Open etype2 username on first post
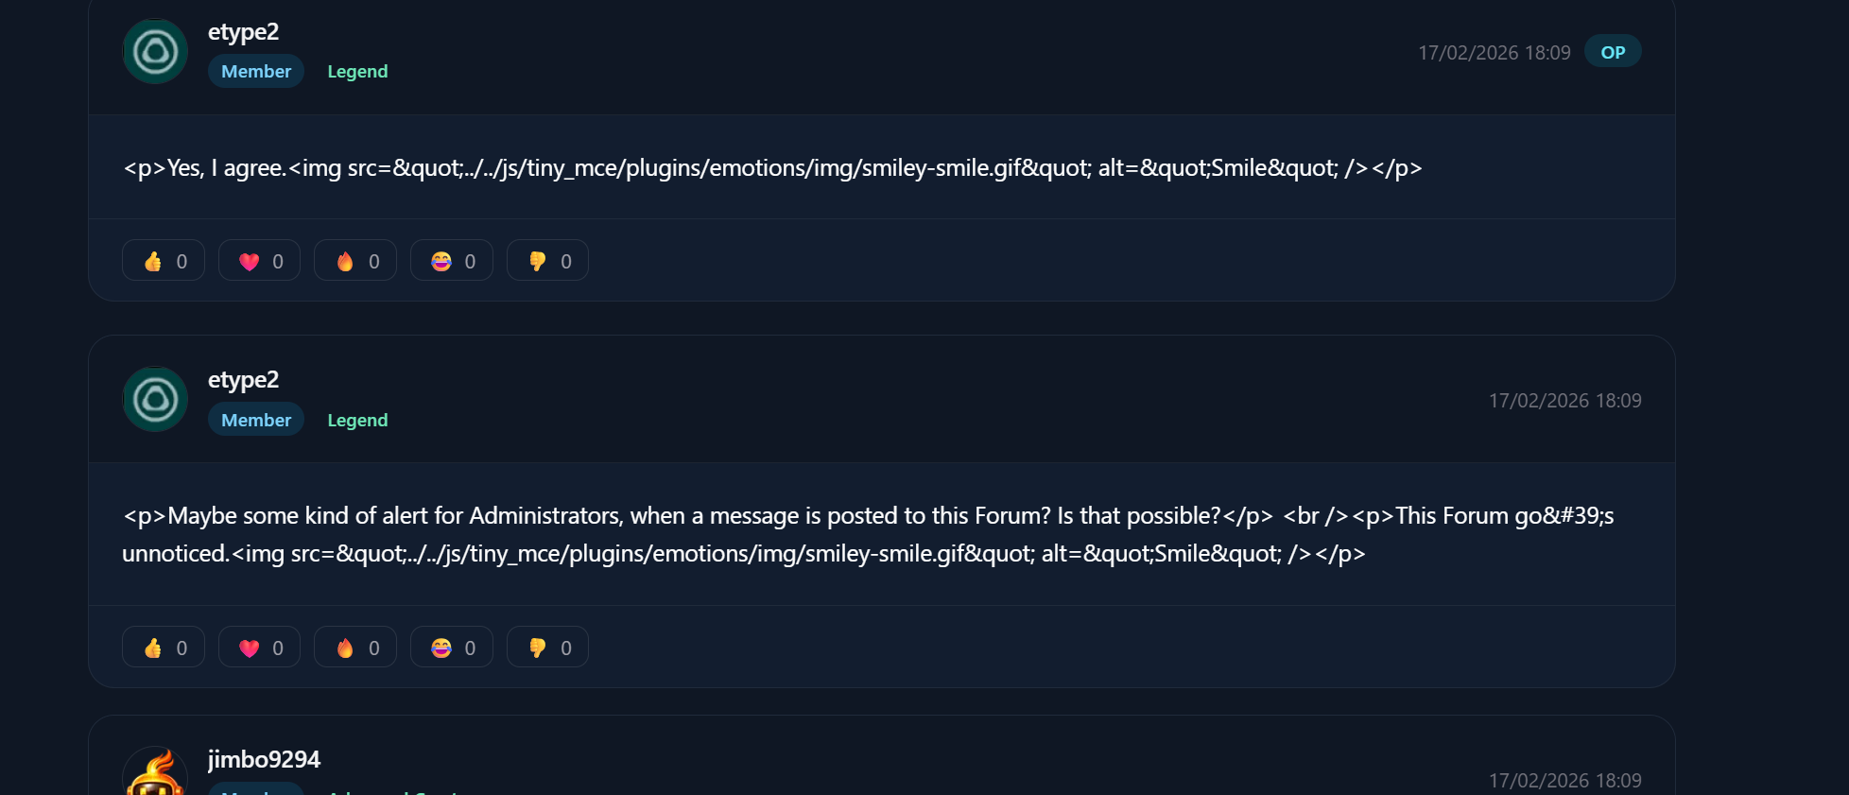1849x795 pixels. coord(243,32)
